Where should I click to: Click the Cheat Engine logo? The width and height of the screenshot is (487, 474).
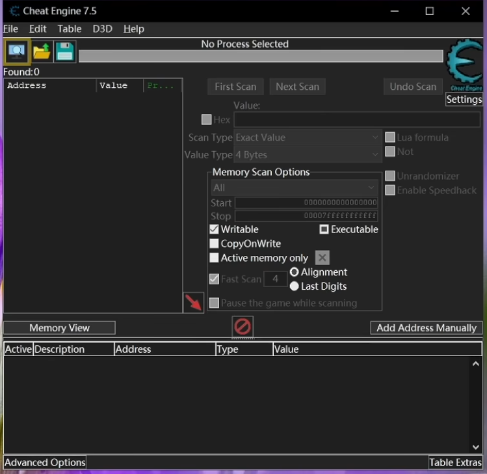point(464,64)
